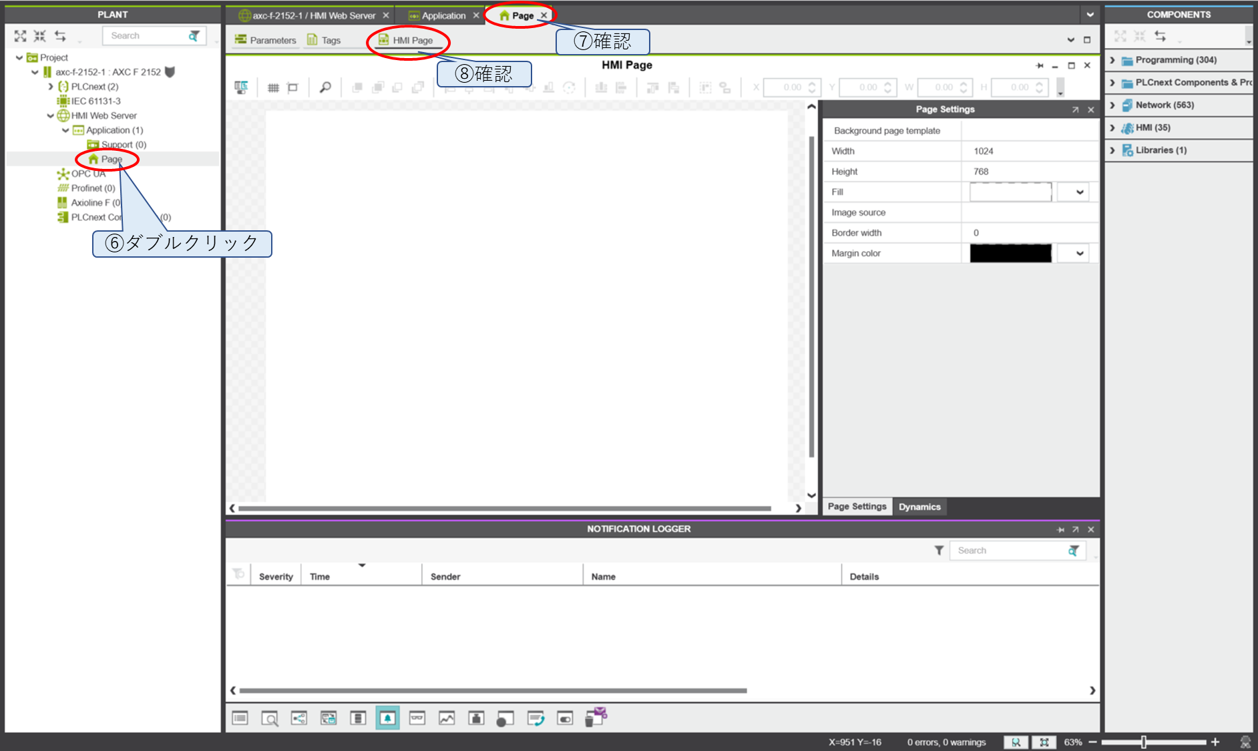Viewport: 1258px width, 751px height.
Task: Click the magnifier search icon in HMI toolbar
Action: [x=325, y=87]
